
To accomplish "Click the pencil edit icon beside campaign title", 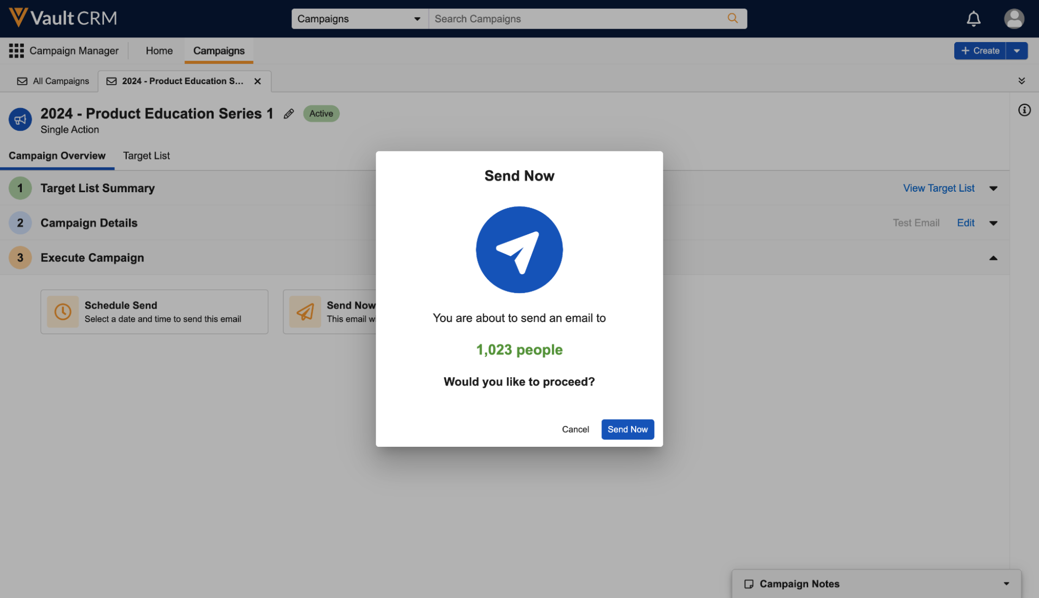I will pyautogui.click(x=289, y=114).
